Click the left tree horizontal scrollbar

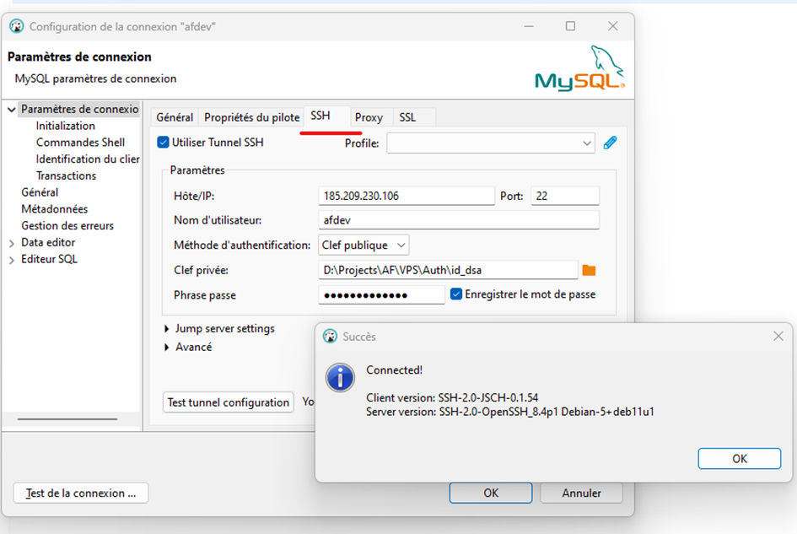(67, 419)
